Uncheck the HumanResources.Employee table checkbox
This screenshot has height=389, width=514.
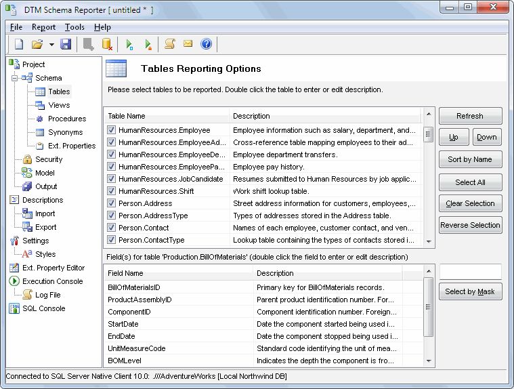tap(112, 130)
